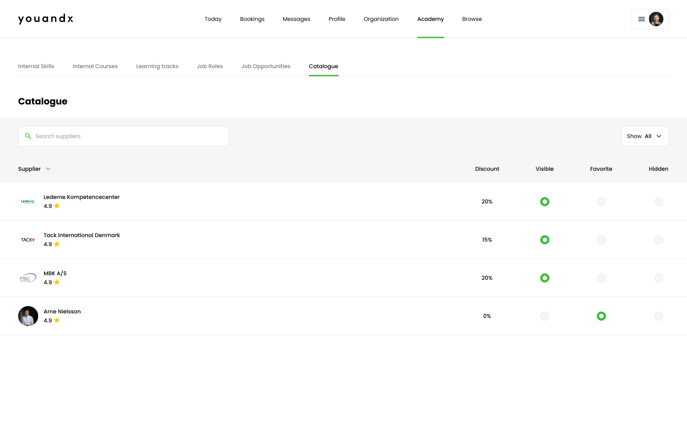Click Arne Nielsson's profile photo
Viewport: 687px width, 446px height.
(x=28, y=316)
